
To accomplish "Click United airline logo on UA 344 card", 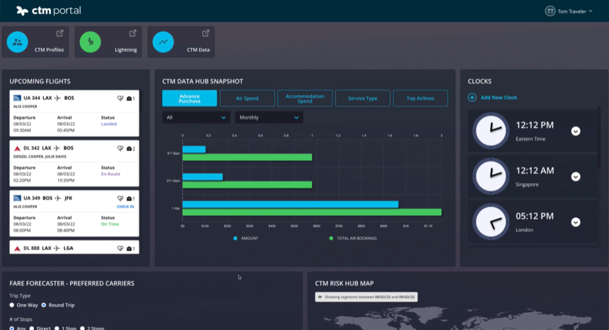I will click(17, 99).
